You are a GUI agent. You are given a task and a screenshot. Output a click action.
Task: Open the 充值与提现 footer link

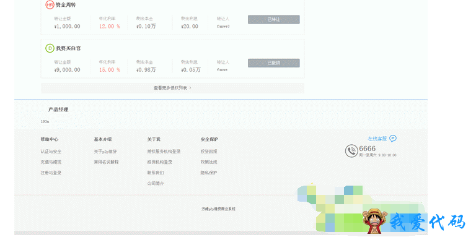[x=51, y=162]
